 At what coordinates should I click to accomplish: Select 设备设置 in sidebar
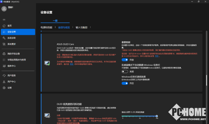point(18,32)
